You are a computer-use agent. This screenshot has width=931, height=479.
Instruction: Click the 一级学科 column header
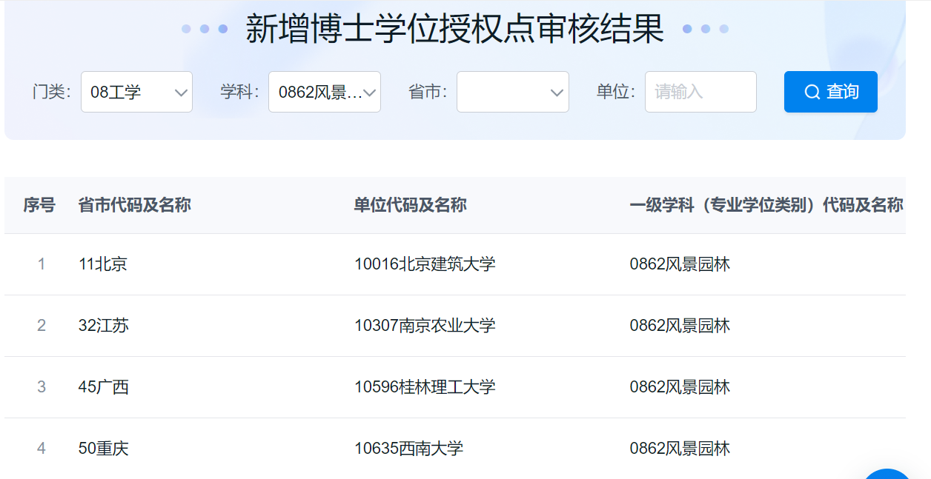(x=766, y=205)
